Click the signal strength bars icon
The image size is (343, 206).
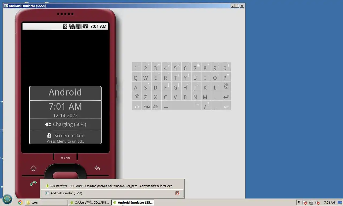coord(78,26)
